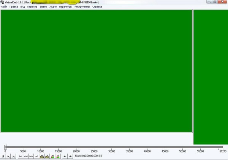Step one frame backward
228x160 pixels.
(26, 156)
